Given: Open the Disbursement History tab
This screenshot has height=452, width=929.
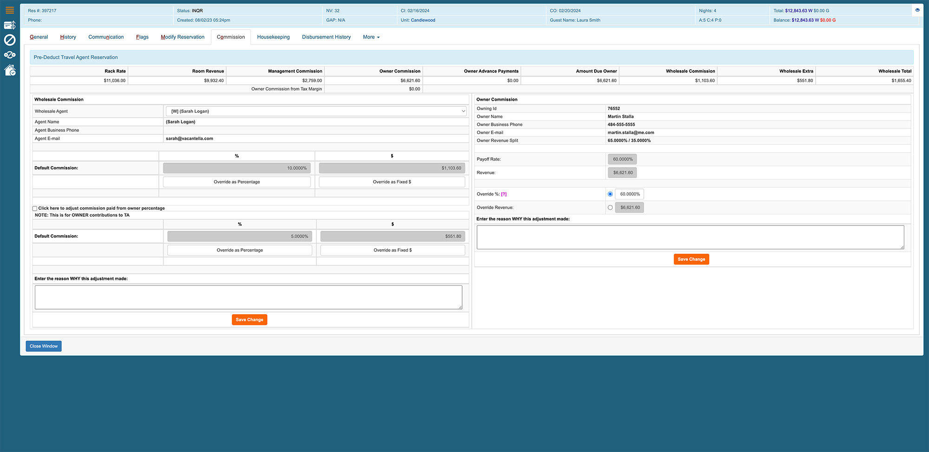Looking at the screenshot, I should 326,37.
